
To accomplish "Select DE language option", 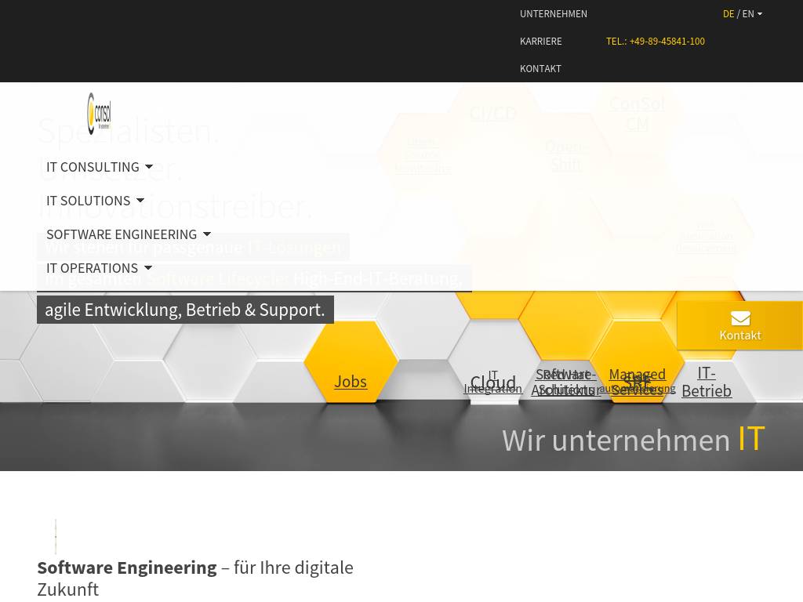I will click(x=729, y=14).
